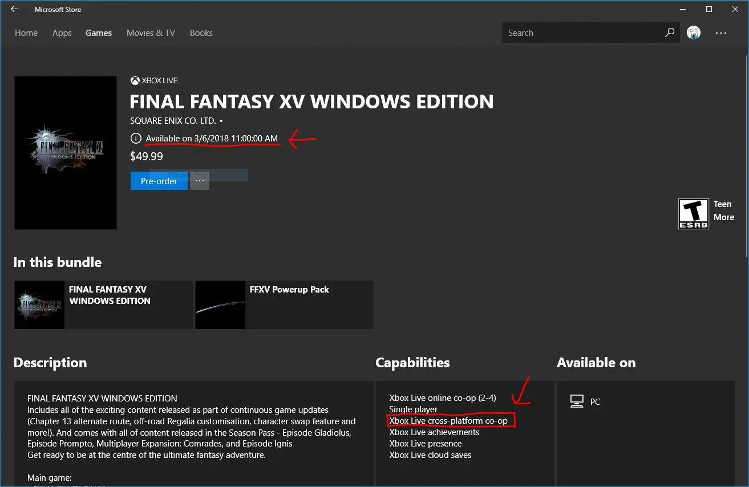Click the Capabilities heading
749x487 pixels.
[x=412, y=363]
